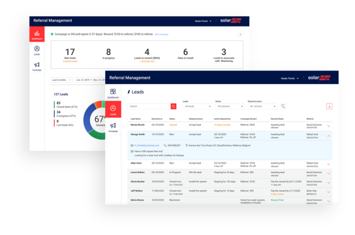
Task: Open the All statuses dropdown
Action: coord(229,106)
